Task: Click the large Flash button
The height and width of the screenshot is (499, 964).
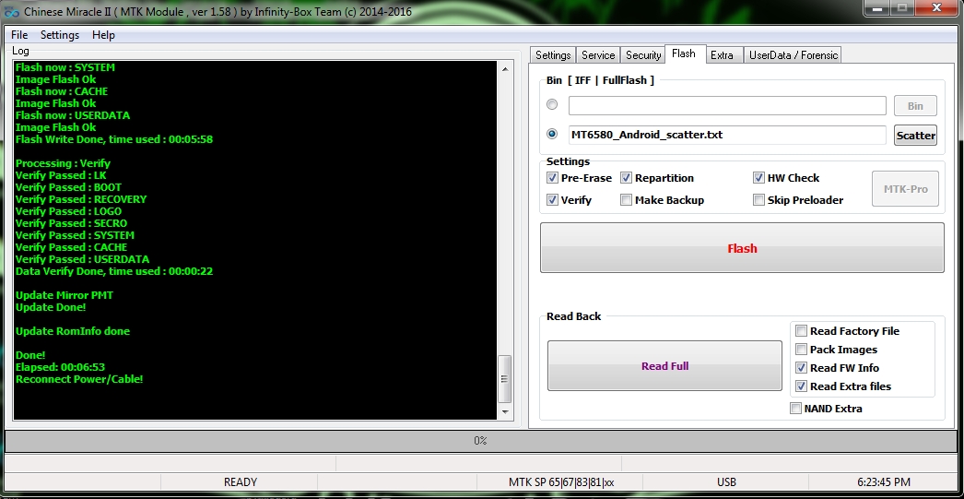Action: [742, 248]
